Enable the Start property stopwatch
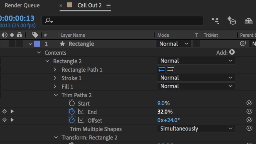 (x=72, y=103)
